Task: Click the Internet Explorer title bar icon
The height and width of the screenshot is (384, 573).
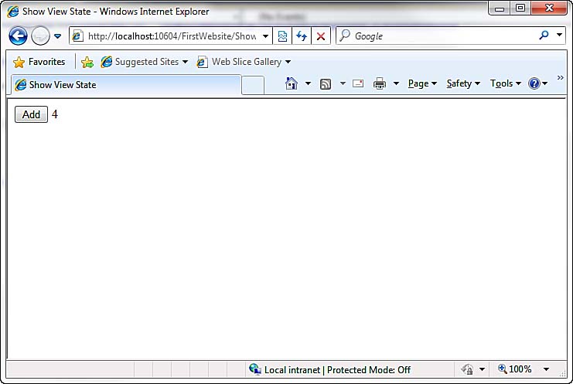Action: [13, 12]
